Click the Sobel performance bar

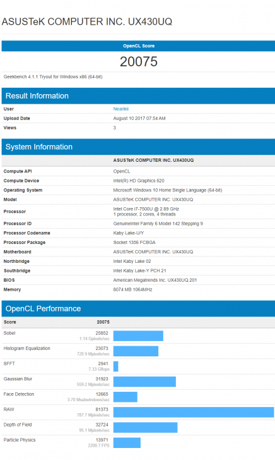(138, 336)
